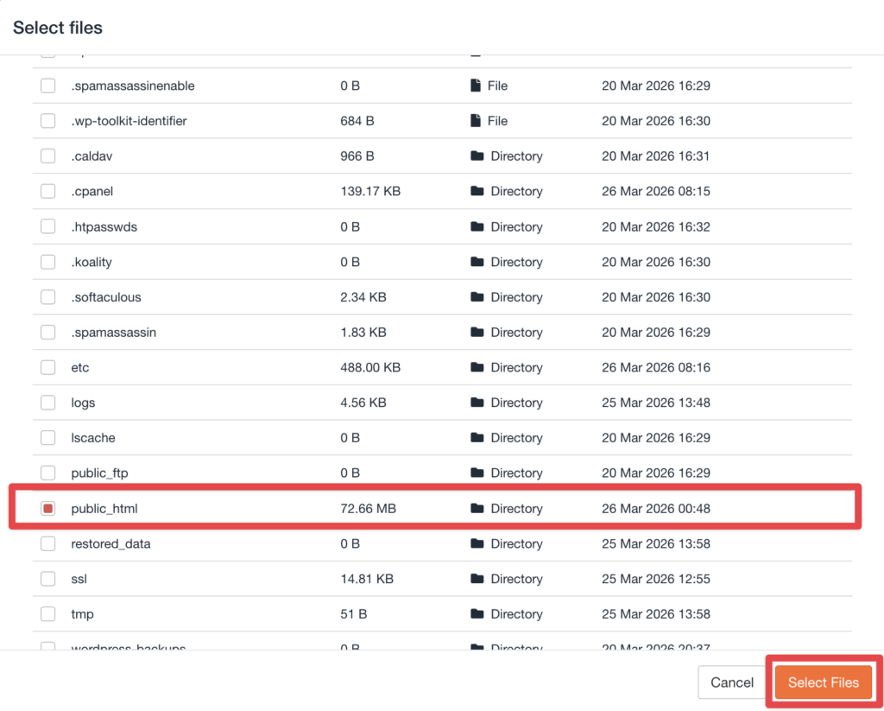
Task: Click the .htpasswds directory name
Action: pyautogui.click(x=104, y=227)
